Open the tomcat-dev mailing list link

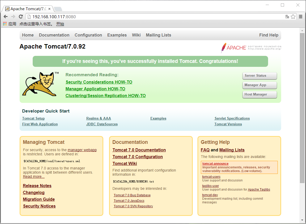click(210, 195)
